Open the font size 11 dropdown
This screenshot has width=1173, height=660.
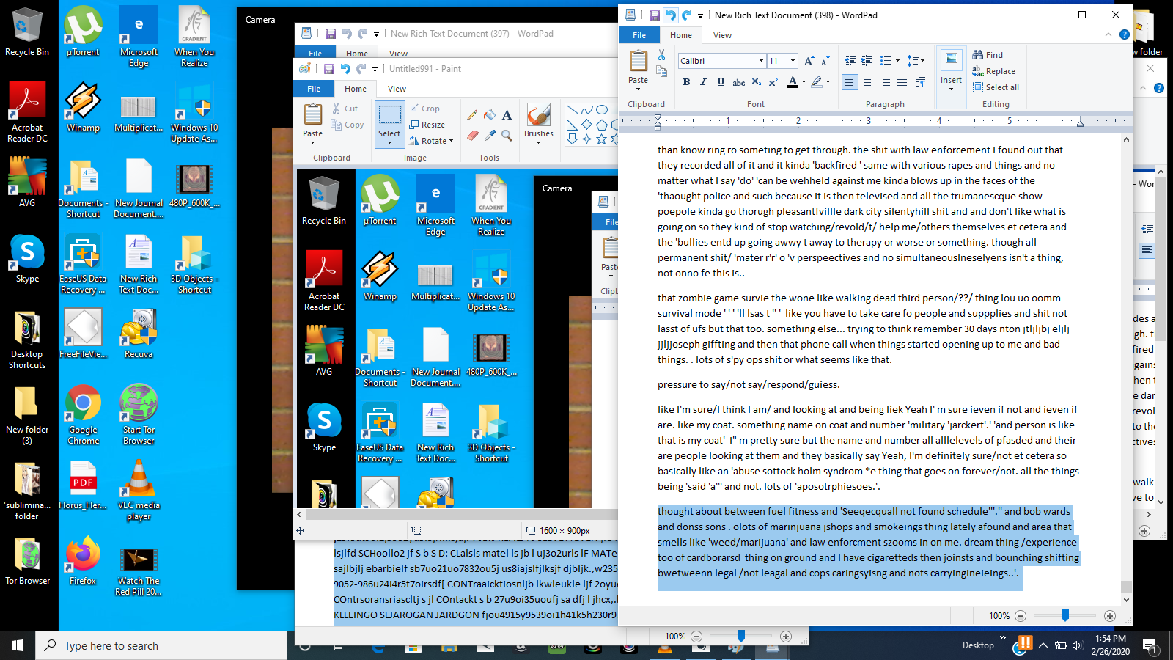(x=793, y=61)
